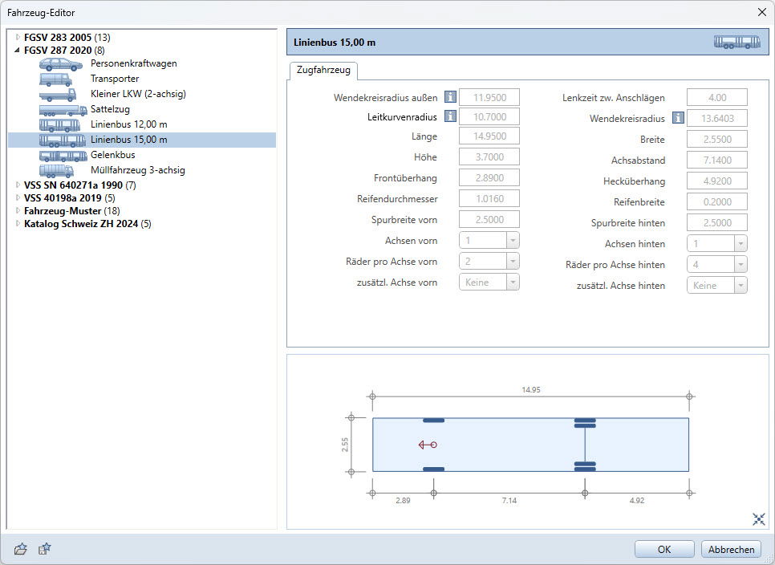
Task: Click the Frontüberhang input field
Action: 489,177
